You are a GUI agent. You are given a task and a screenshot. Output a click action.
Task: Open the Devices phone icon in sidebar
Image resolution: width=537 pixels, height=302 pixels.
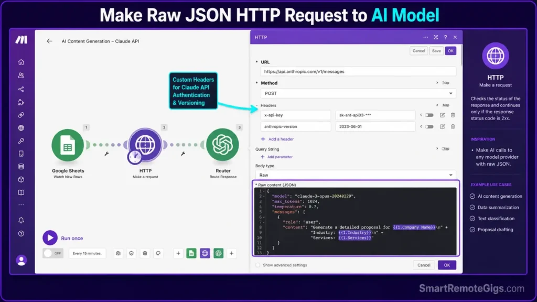tap(21, 154)
